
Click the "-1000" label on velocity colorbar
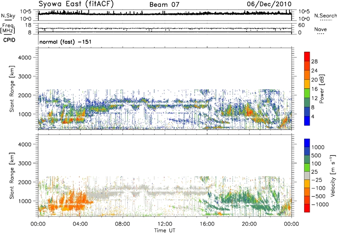click(320, 204)
